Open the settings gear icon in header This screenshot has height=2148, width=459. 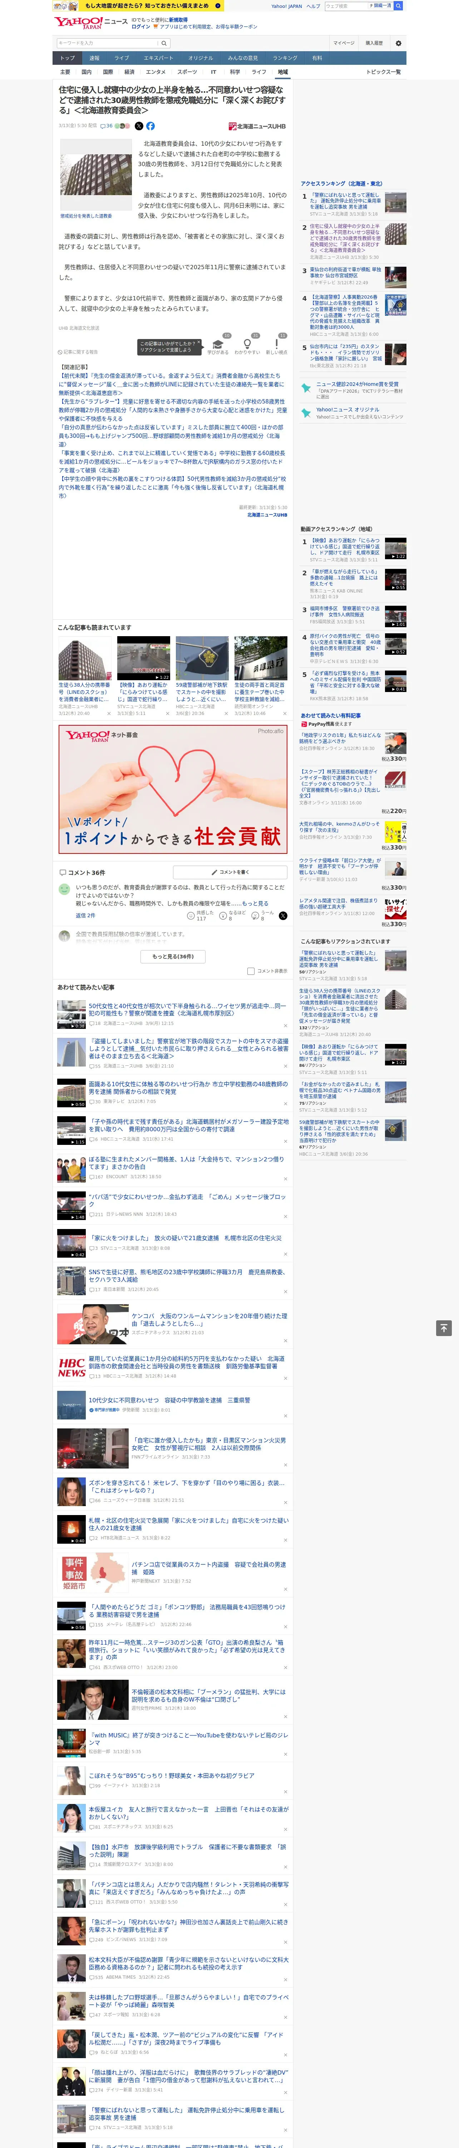(398, 43)
